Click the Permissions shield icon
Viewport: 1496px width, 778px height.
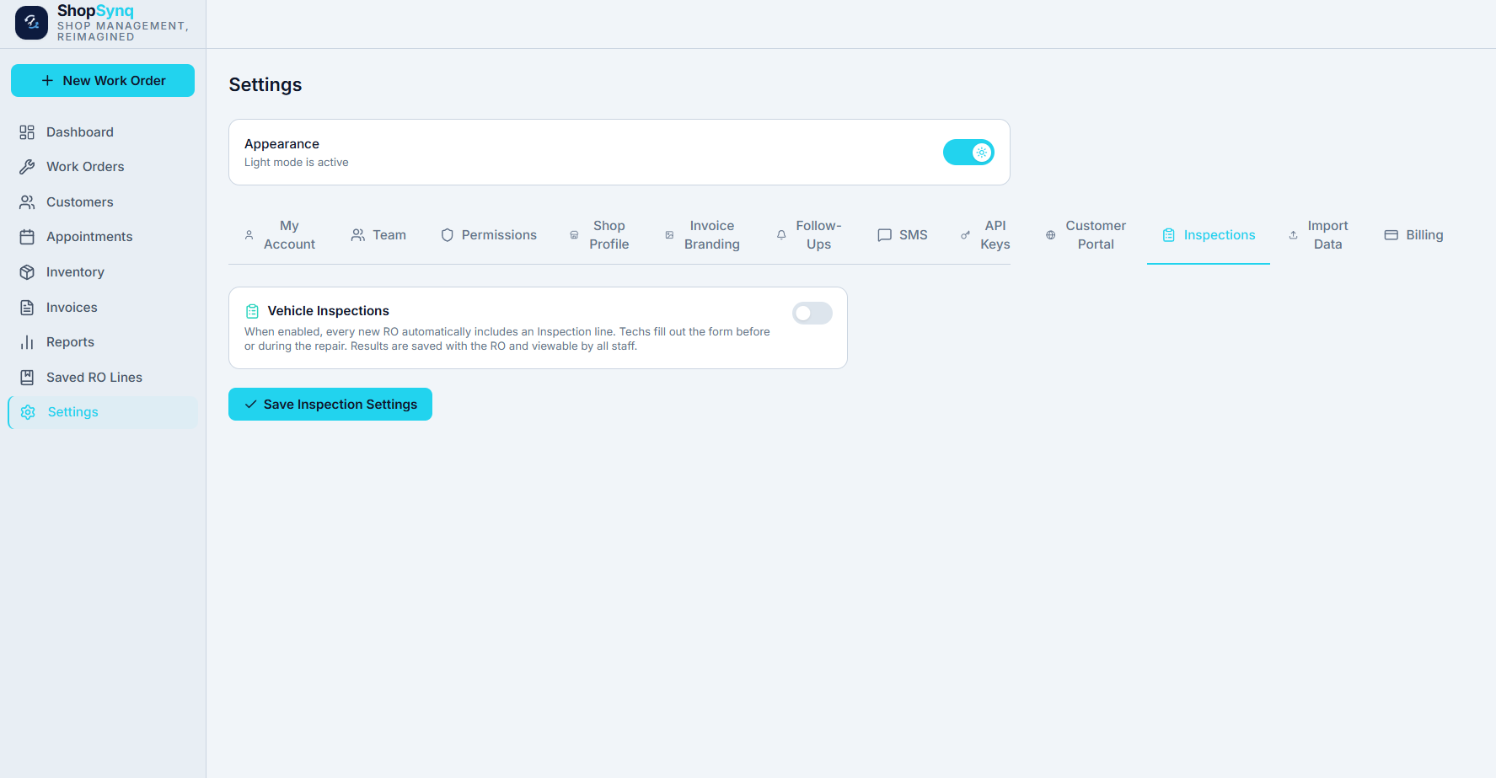(x=448, y=235)
